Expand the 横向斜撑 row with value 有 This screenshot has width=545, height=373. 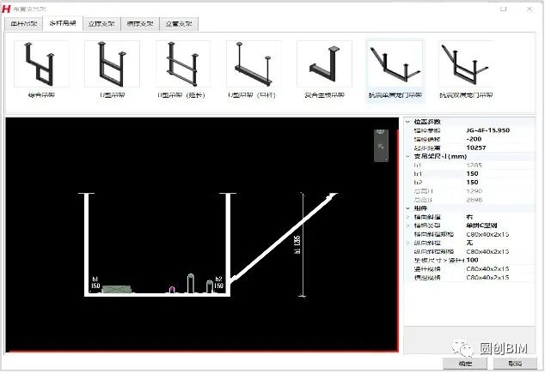pos(408,217)
